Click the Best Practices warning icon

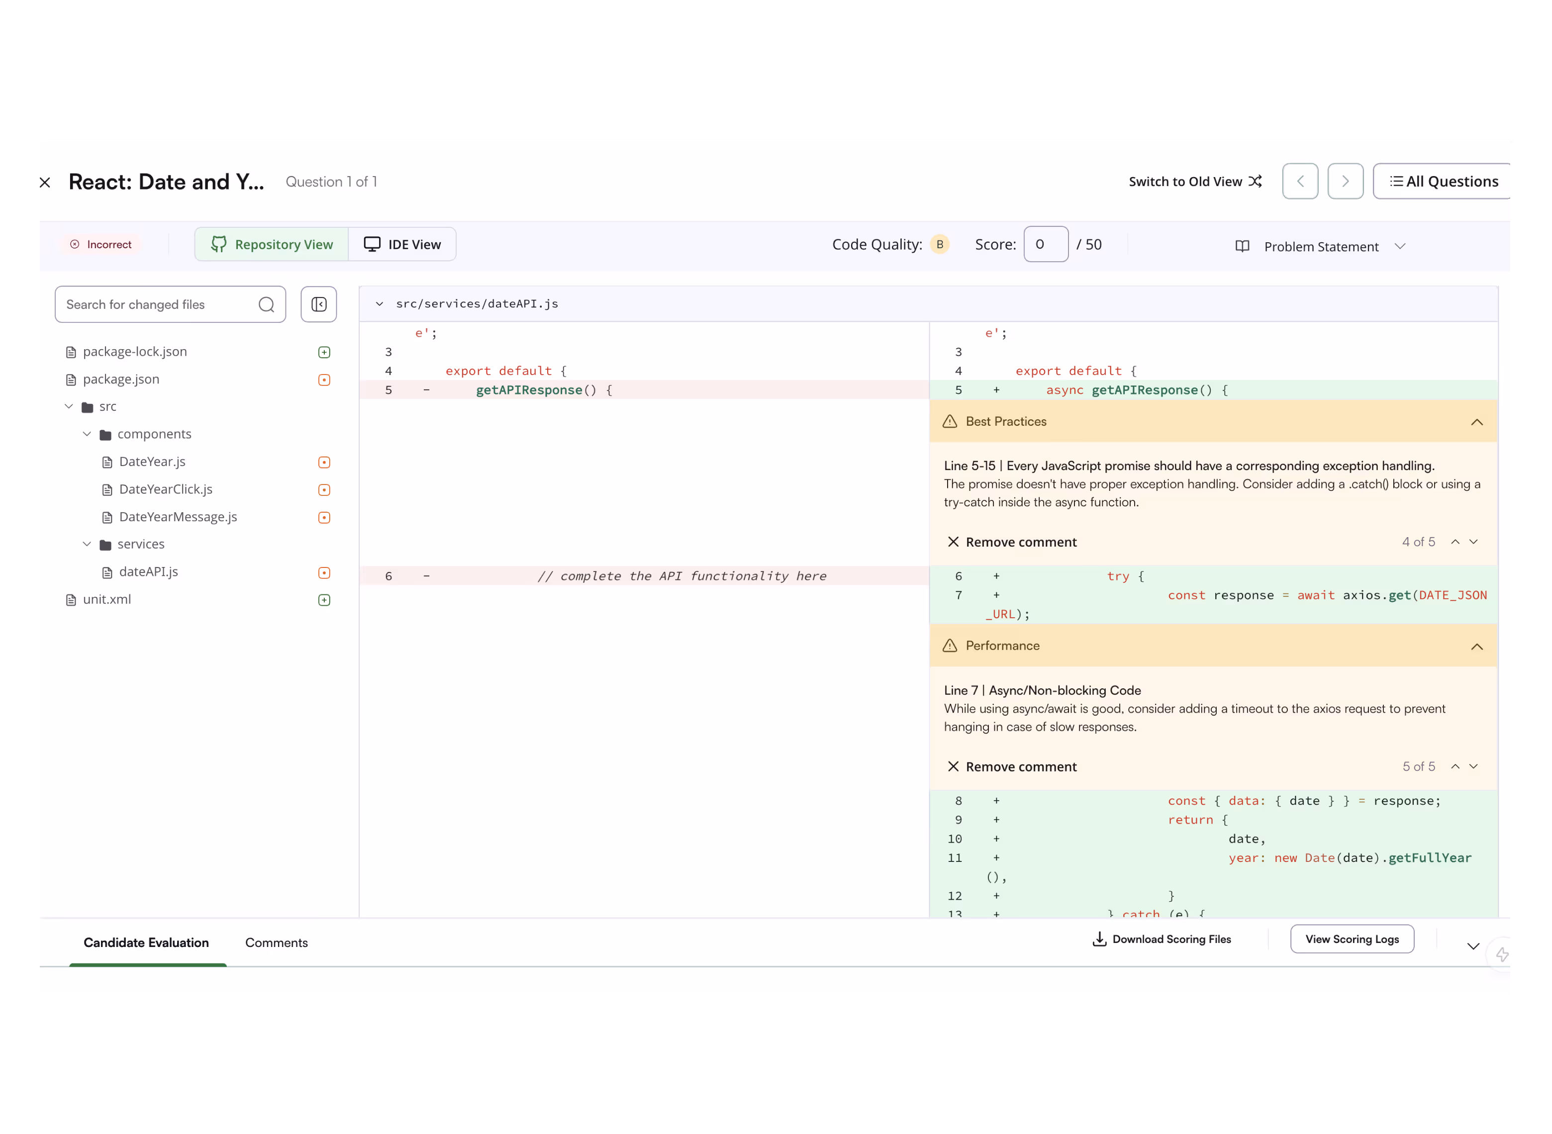click(x=949, y=421)
